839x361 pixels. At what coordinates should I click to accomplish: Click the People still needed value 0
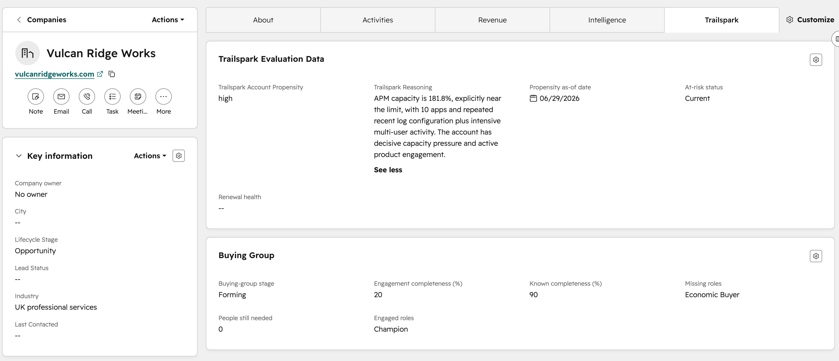pos(221,329)
